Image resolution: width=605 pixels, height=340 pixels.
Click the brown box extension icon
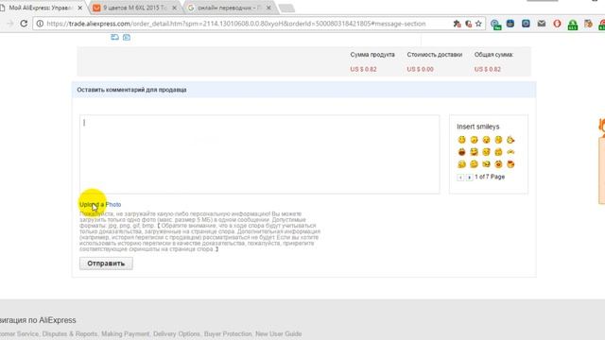point(588,24)
